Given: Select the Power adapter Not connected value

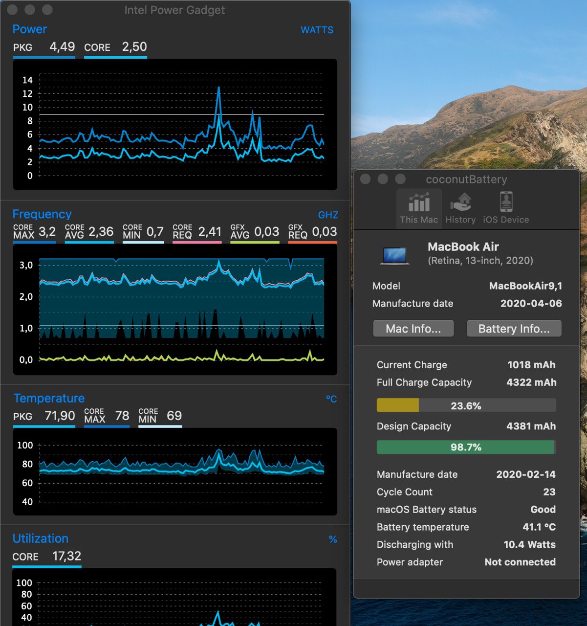Looking at the screenshot, I should click(520, 562).
